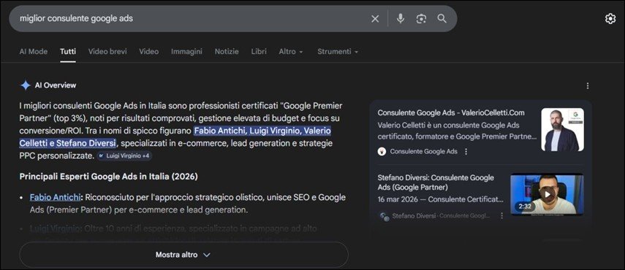Image resolution: width=625 pixels, height=270 pixels.
Task: Start voice search with microphone icon
Action: (x=401, y=19)
